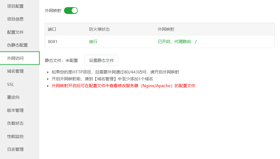Open the 性能监控 panel
Screen dimensions: 280x159
point(15,136)
